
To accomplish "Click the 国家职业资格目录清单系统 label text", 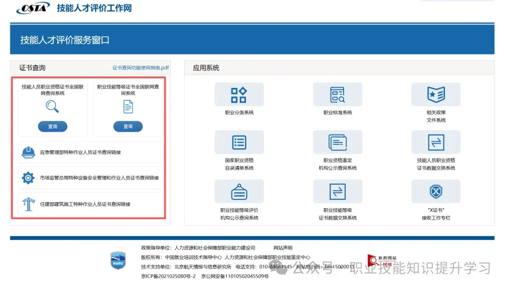I will pos(239,164).
